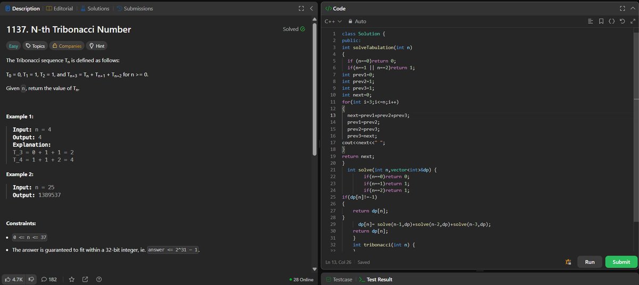Collapse the Code panel using its up chevron
Screen dimensions: 639x285
point(633,9)
